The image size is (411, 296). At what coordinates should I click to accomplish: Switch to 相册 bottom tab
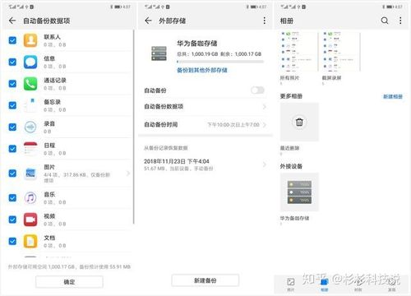pos(325,284)
